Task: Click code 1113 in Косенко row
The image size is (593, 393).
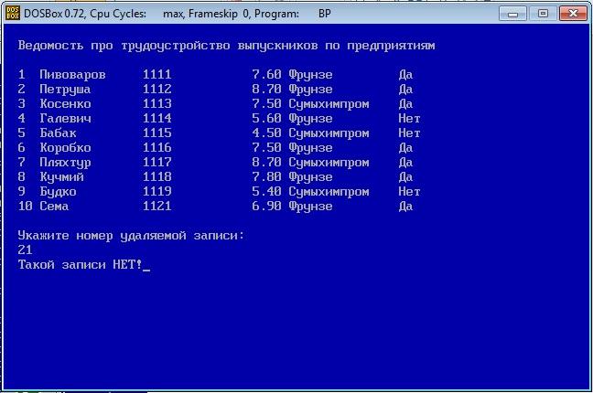Action: pyautogui.click(x=157, y=103)
